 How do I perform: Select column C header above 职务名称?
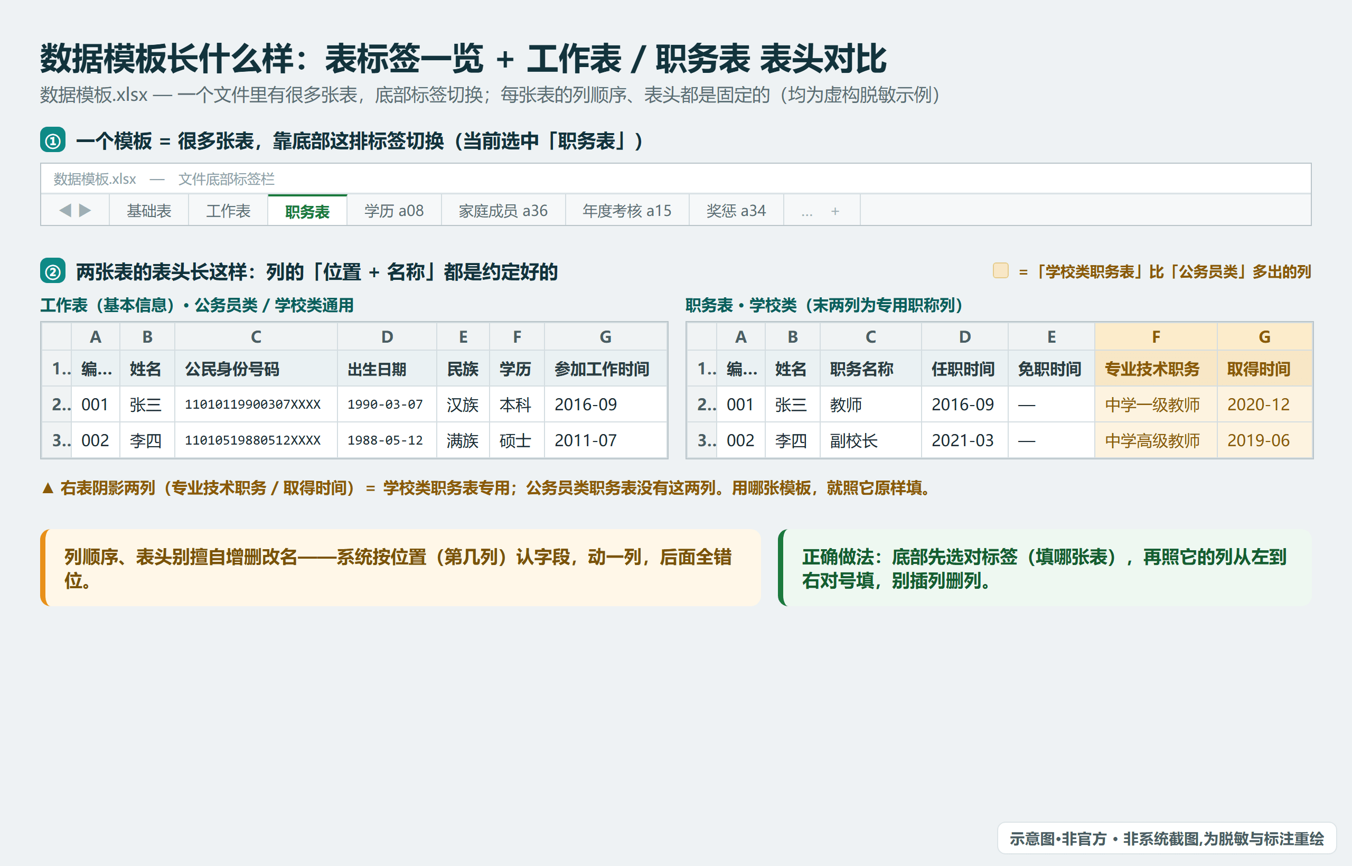[870, 337]
